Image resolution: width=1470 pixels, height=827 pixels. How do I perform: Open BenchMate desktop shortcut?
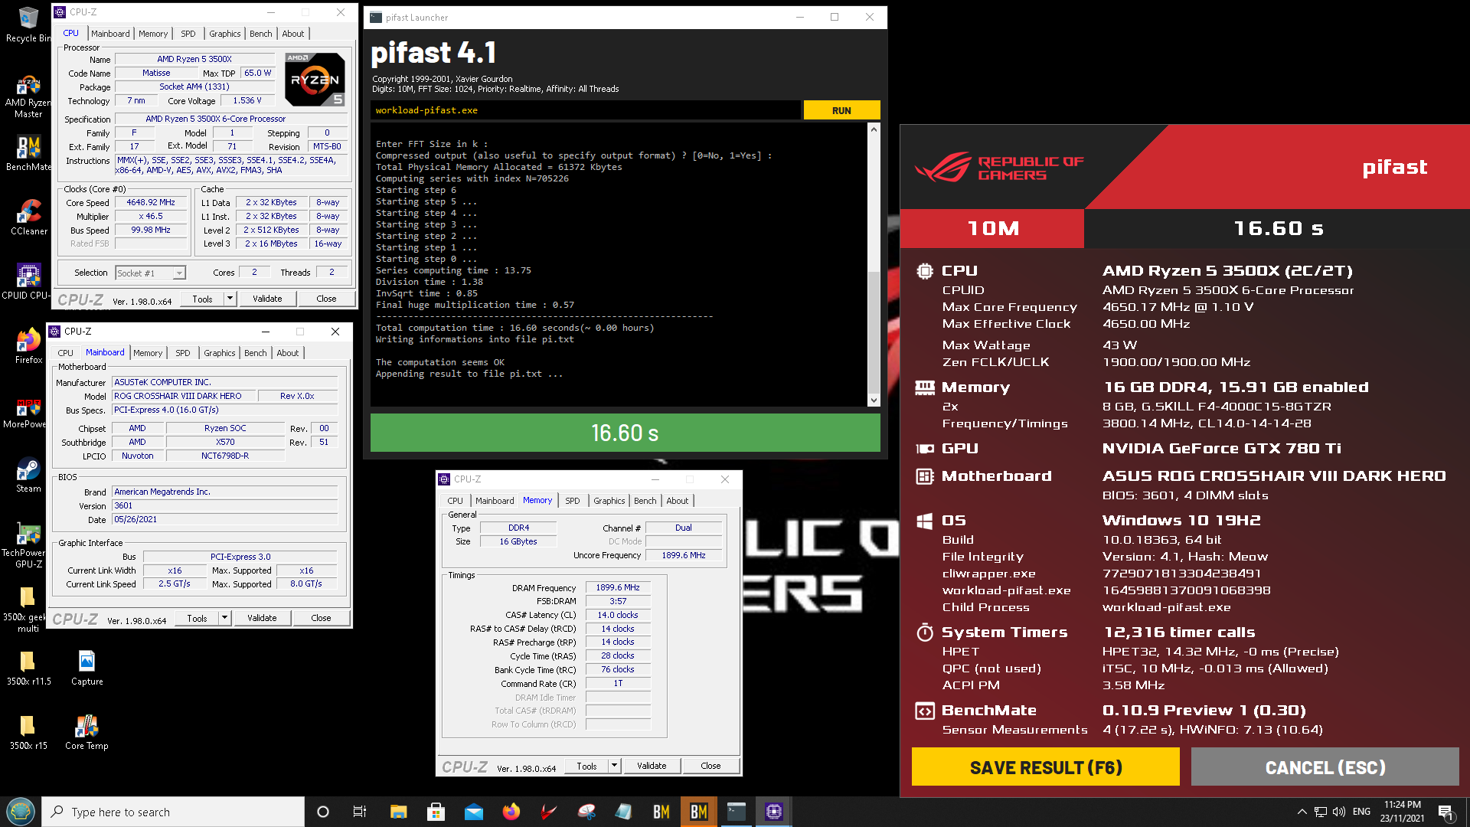tap(28, 154)
